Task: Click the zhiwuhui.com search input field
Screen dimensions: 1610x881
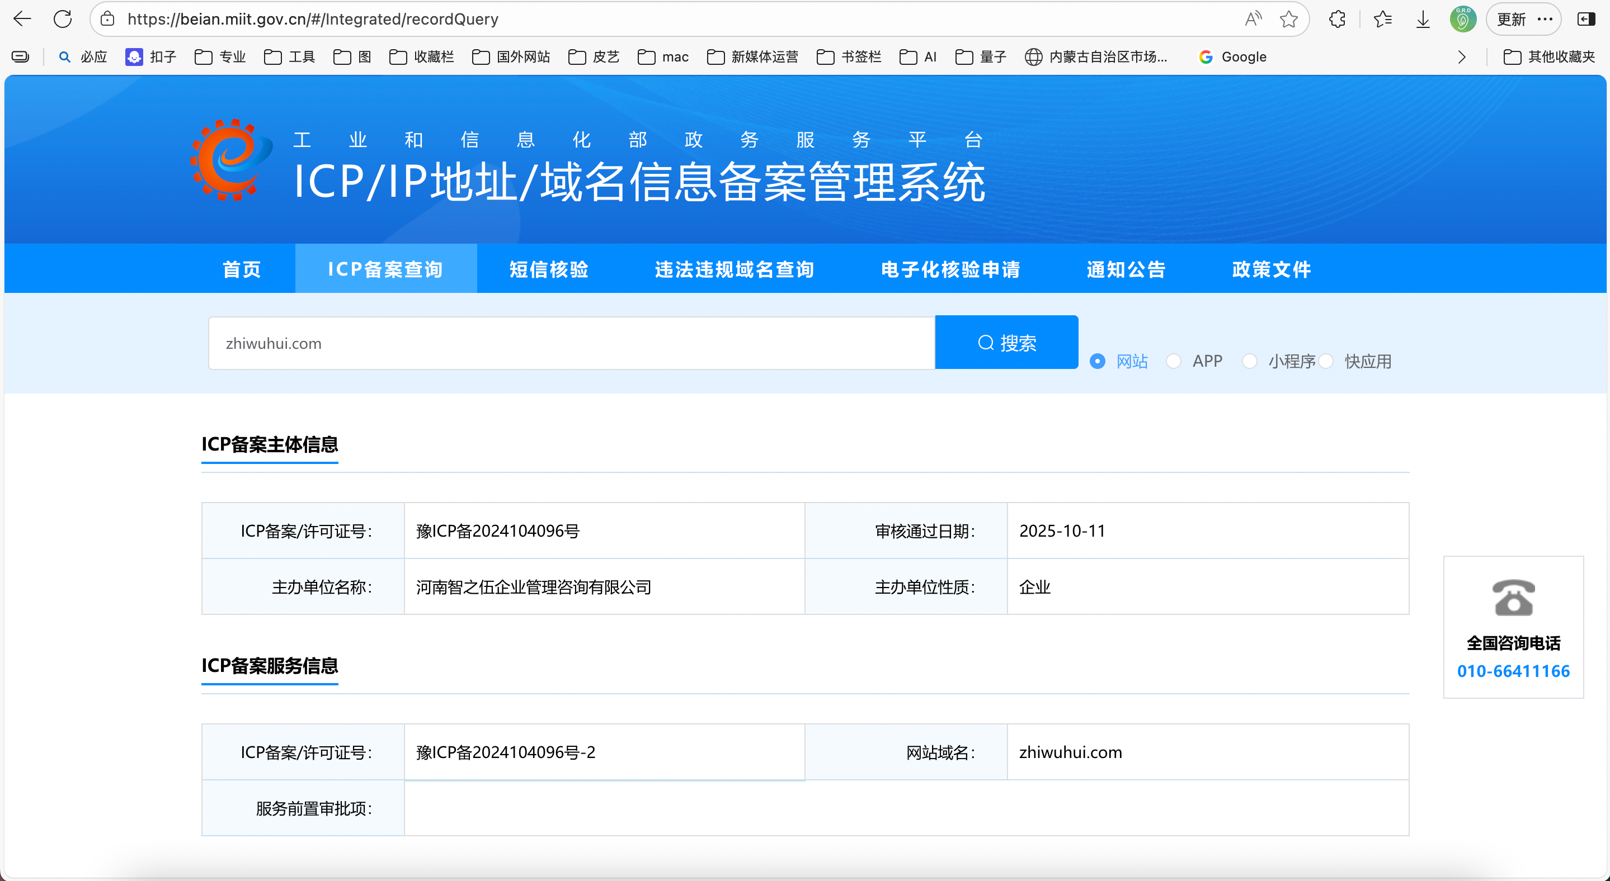Action: tap(571, 343)
